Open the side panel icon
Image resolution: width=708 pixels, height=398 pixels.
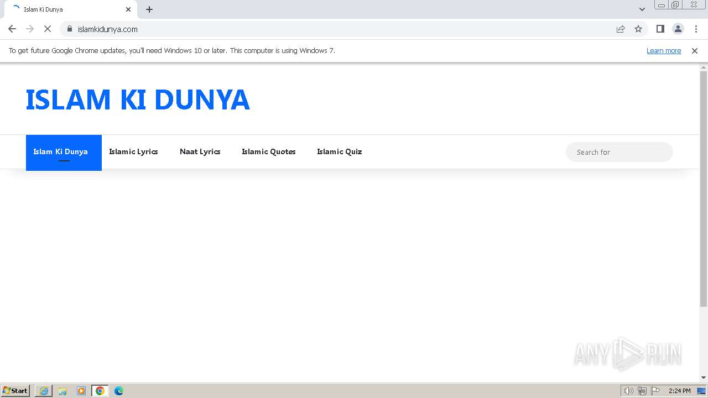tap(660, 29)
